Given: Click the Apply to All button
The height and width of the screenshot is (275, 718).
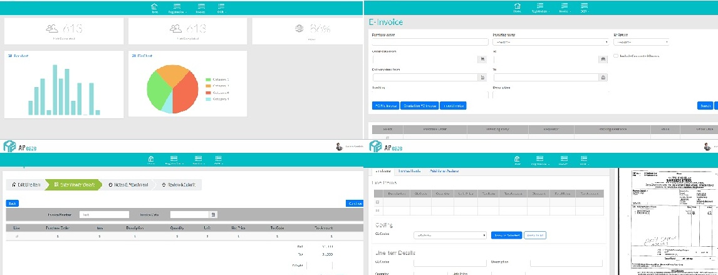Looking at the screenshot, I should point(535,235).
